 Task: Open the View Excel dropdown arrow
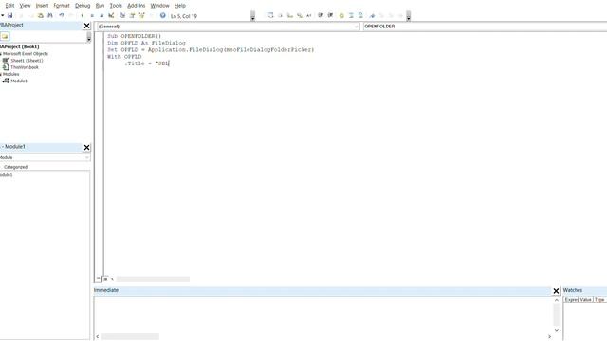pyautogui.click(x=2, y=15)
